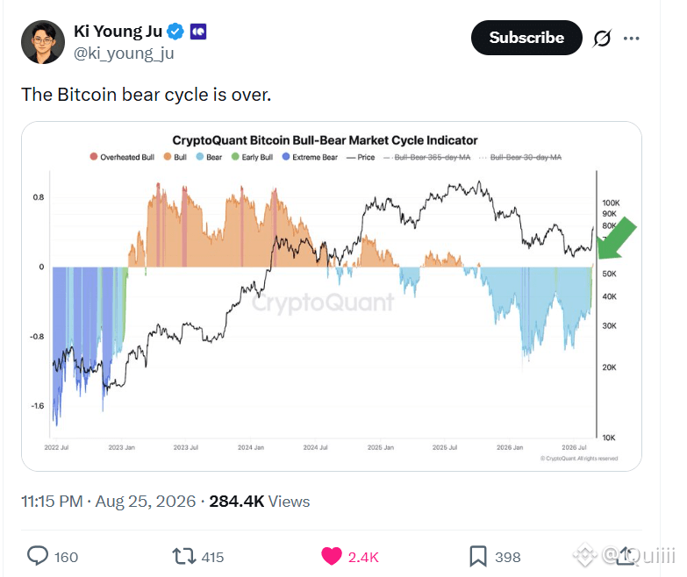
Task: Click the Overheated Bull red legend dot
Action: [93, 157]
